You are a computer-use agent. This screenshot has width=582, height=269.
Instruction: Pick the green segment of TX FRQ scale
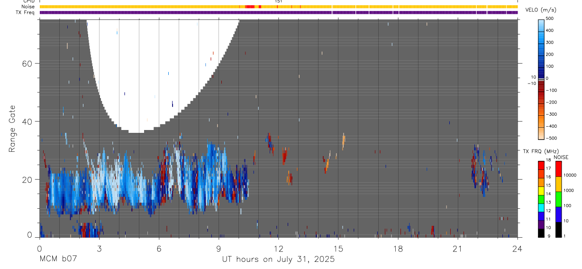(x=541, y=199)
